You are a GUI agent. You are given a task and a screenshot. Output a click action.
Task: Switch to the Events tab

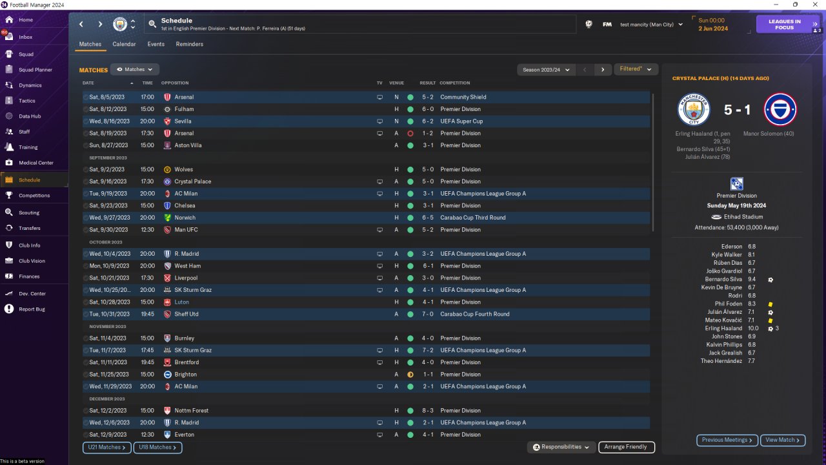[156, 45]
